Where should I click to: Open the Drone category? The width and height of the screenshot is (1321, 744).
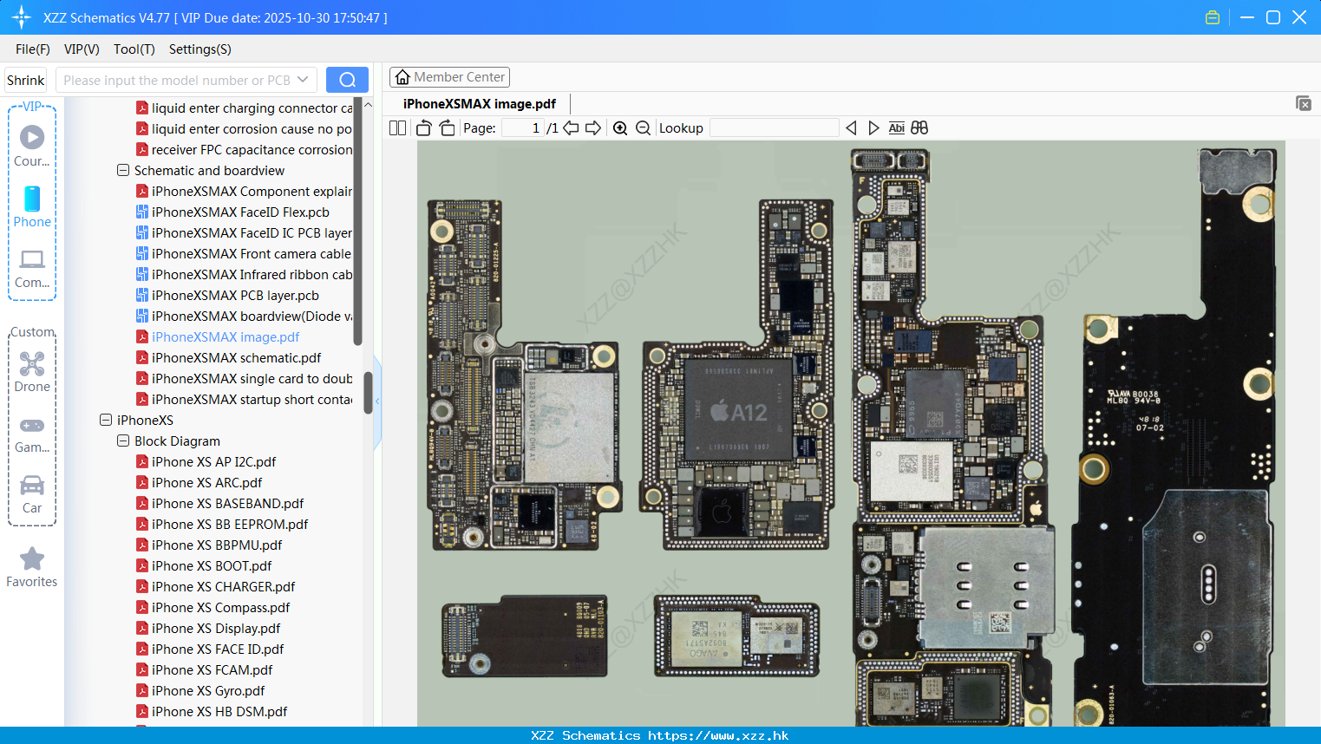click(x=32, y=372)
